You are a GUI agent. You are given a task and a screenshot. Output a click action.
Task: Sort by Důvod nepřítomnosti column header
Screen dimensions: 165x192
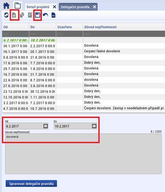[x=100, y=27]
